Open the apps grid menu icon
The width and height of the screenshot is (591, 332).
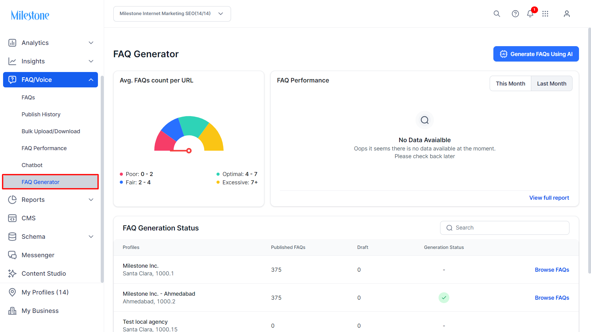pos(545,14)
